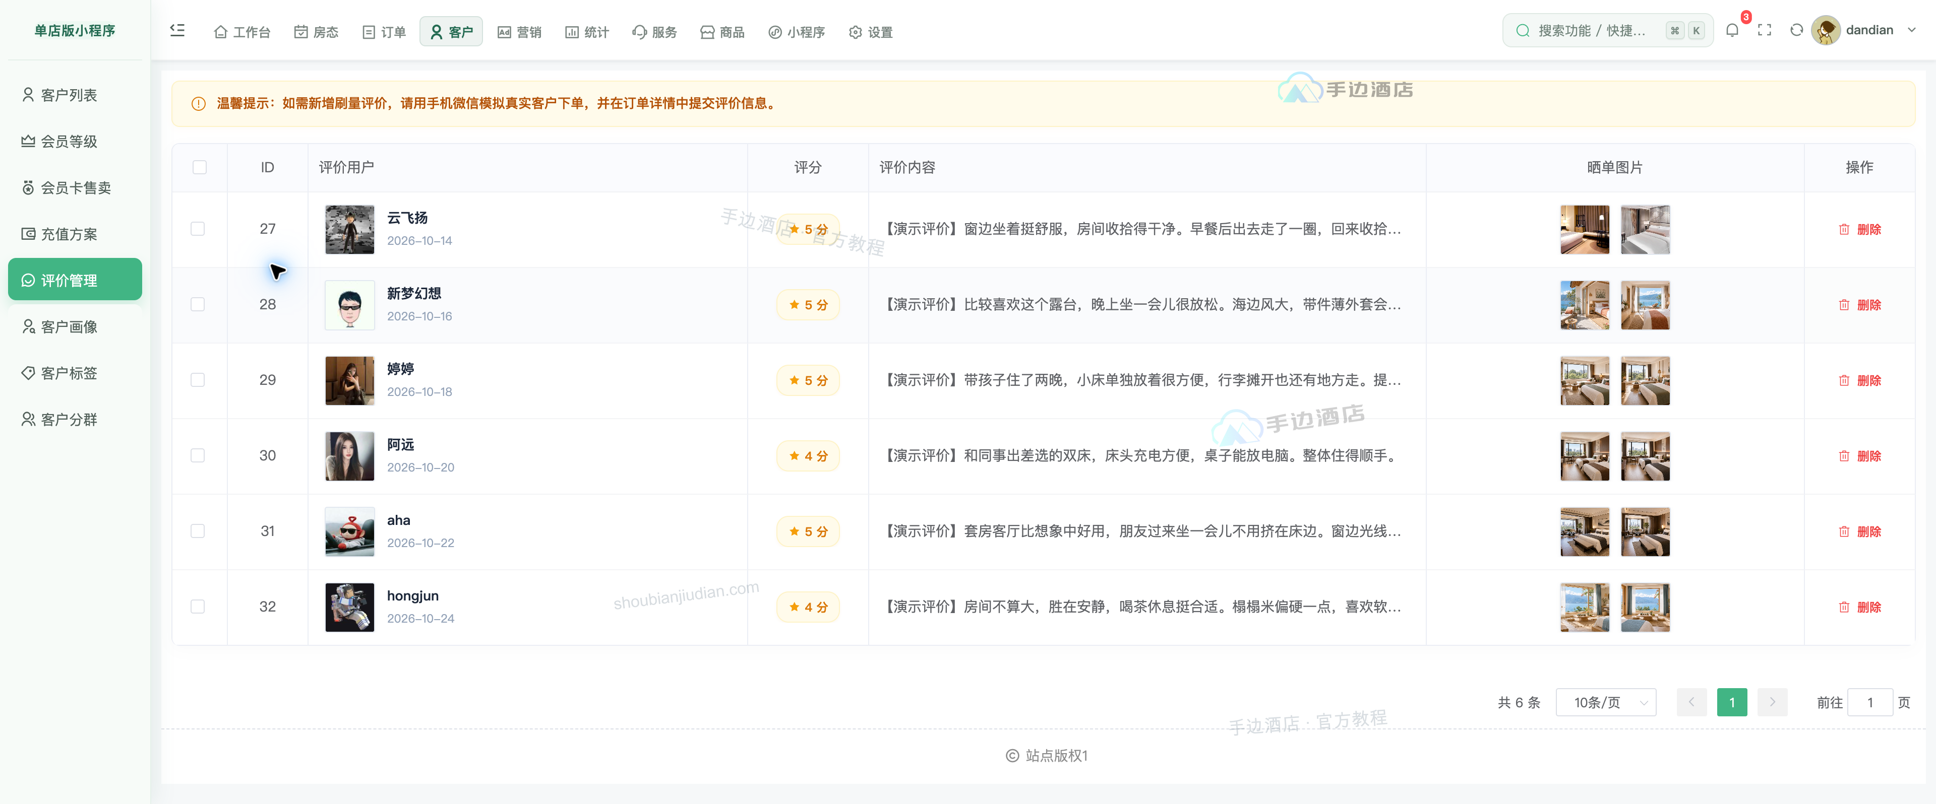Image resolution: width=1936 pixels, height=804 pixels.
Task: Open the 统计 tab
Action: click(x=587, y=32)
